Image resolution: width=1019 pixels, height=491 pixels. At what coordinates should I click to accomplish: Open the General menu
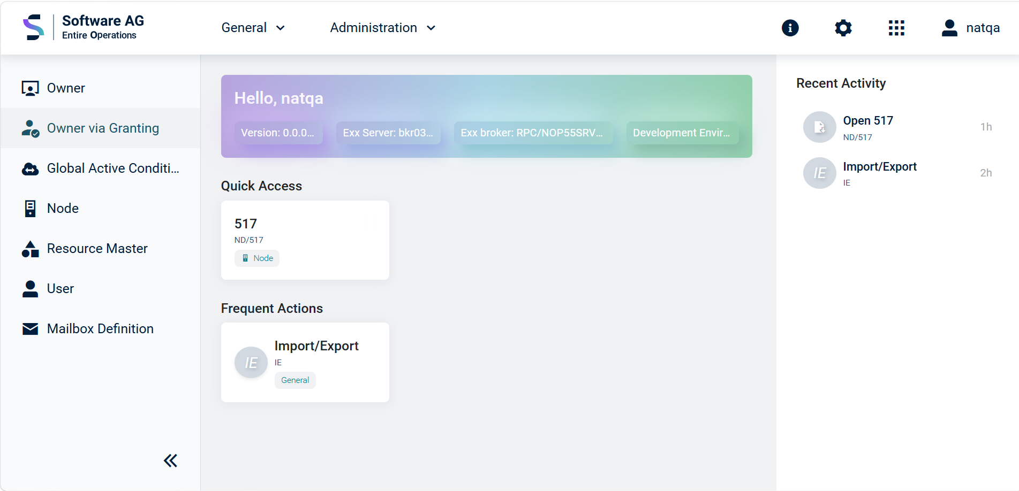(x=253, y=28)
